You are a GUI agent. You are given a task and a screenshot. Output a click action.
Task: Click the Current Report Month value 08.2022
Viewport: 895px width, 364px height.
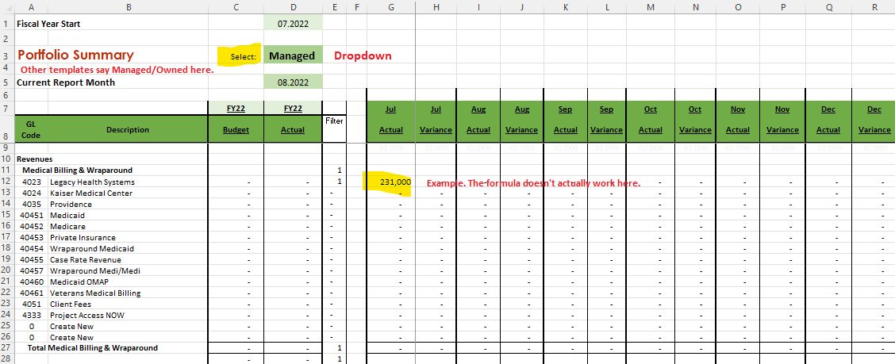293,82
